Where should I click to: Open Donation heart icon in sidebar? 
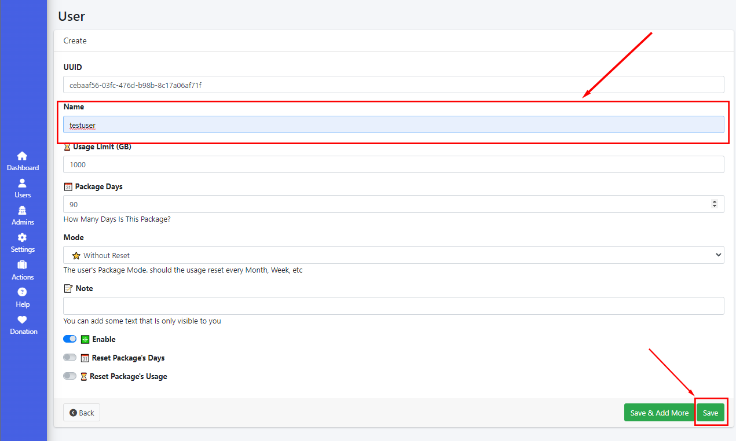[x=22, y=319]
